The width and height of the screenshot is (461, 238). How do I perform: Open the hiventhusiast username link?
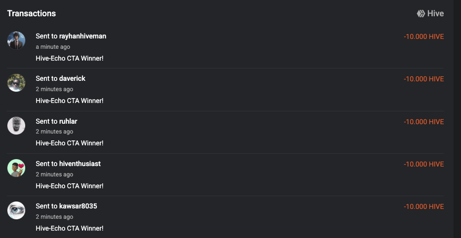[x=80, y=164]
